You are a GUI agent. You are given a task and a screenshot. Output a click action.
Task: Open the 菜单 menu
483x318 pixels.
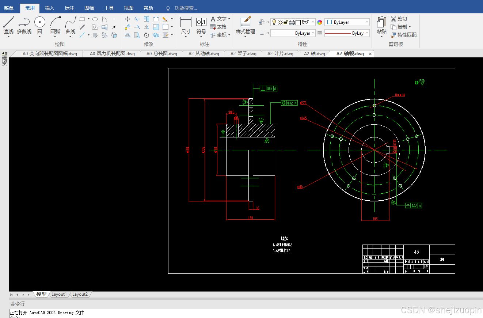(9, 8)
